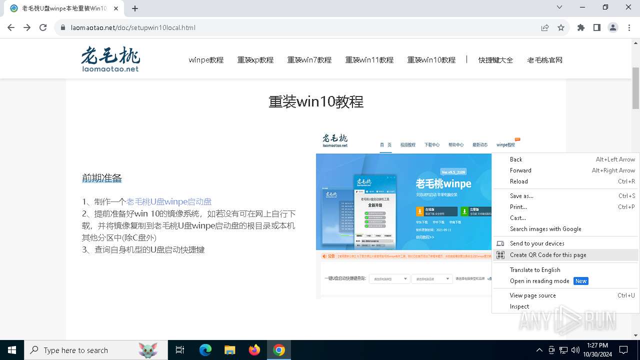
Task: Select Translate to English
Action: point(565,270)
